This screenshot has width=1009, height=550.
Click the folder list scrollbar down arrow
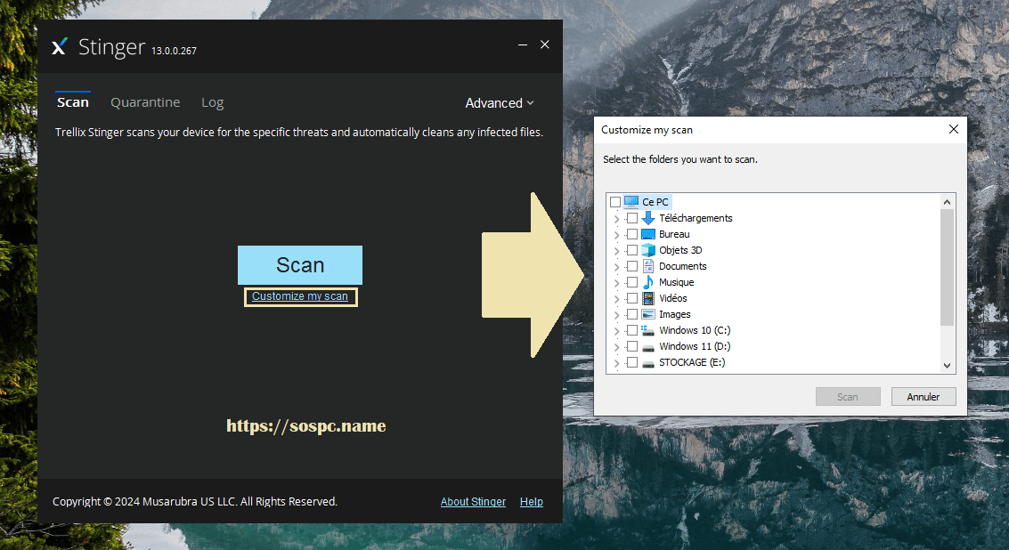coord(947,365)
